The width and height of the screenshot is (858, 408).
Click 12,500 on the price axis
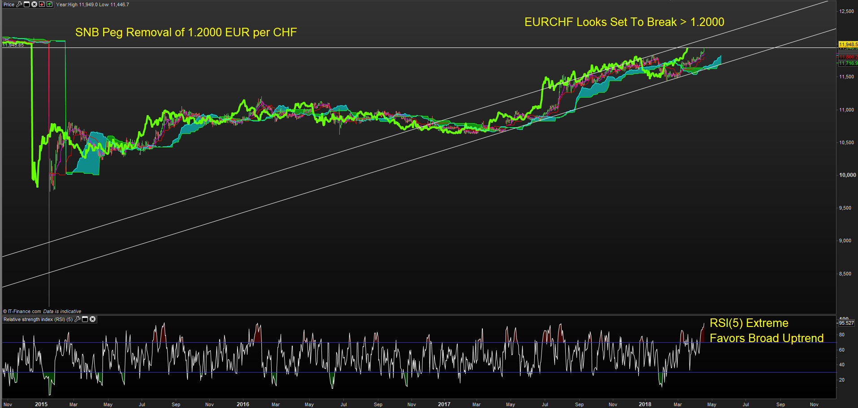846,11
